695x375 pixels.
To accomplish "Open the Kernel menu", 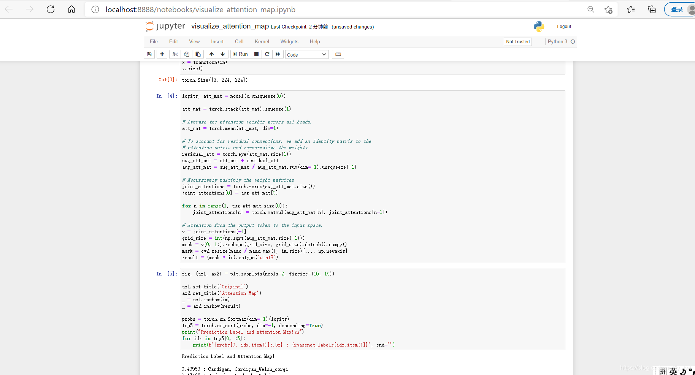I will click(262, 42).
